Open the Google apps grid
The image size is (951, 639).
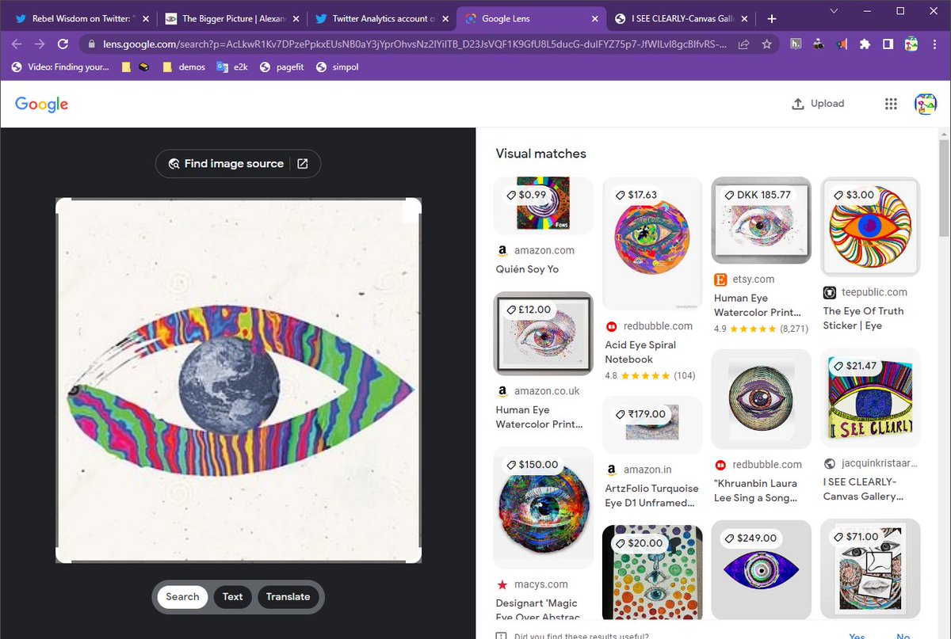coord(891,104)
